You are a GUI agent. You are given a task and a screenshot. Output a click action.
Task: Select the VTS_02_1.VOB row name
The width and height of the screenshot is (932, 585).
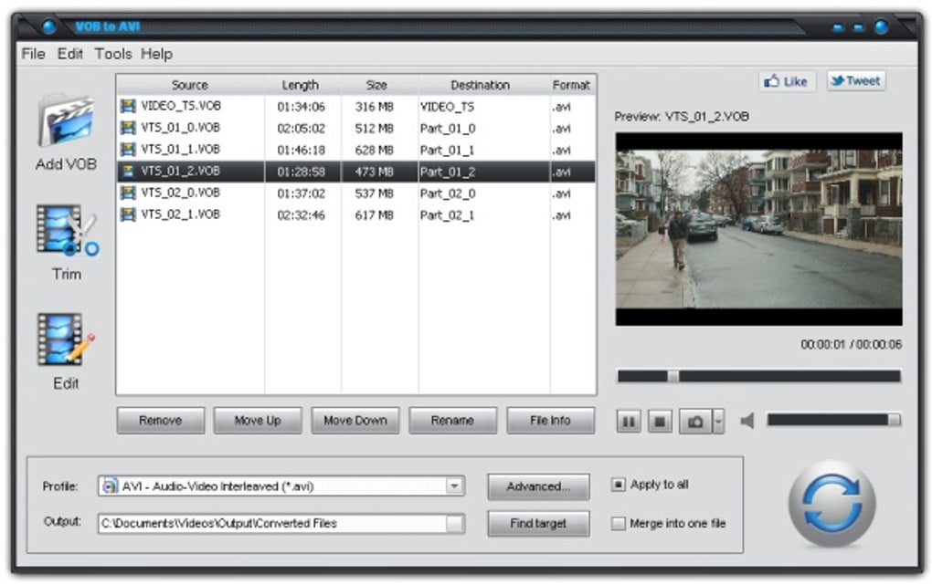[180, 214]
